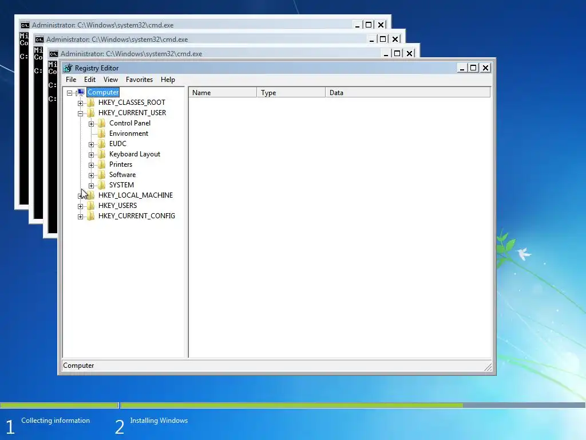Screen dimensions: 586x440
Task: Click the Registry Editor title bar icon
Action: pyautogui.click(x=68, y=68)
